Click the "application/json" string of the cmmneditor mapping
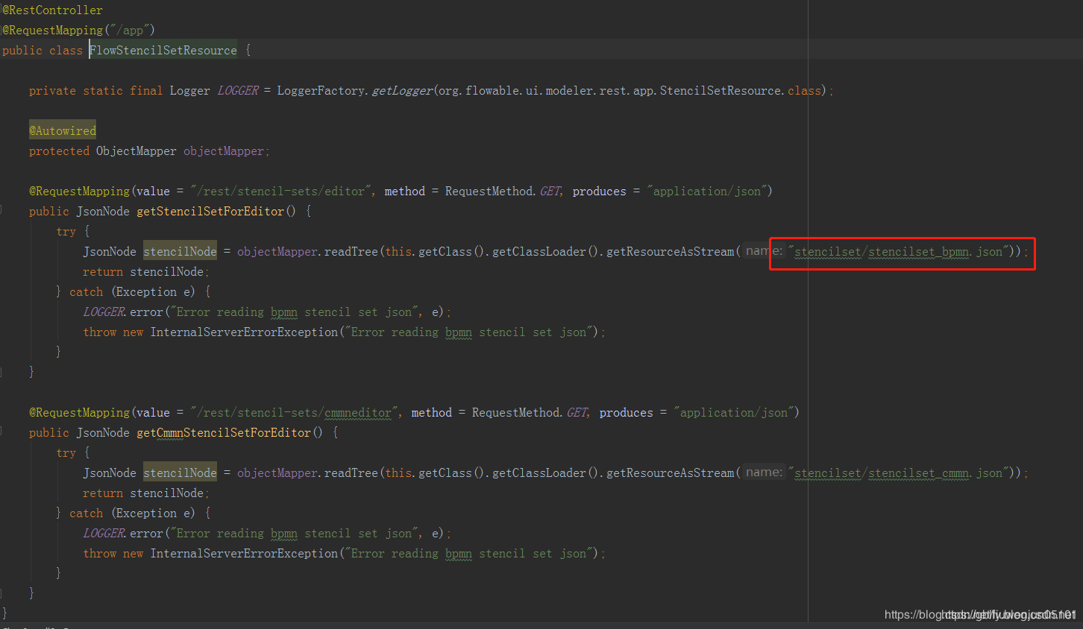 [734, 412]
